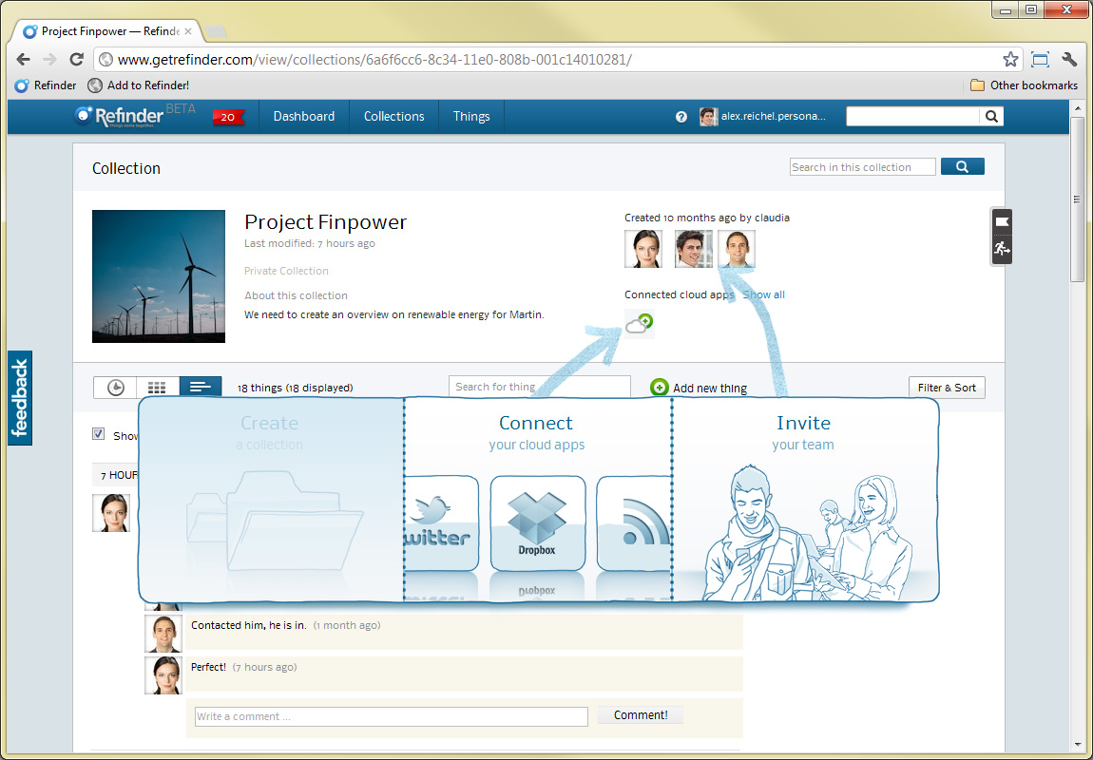Click the leave collection running-man icon

[1002, 249]
